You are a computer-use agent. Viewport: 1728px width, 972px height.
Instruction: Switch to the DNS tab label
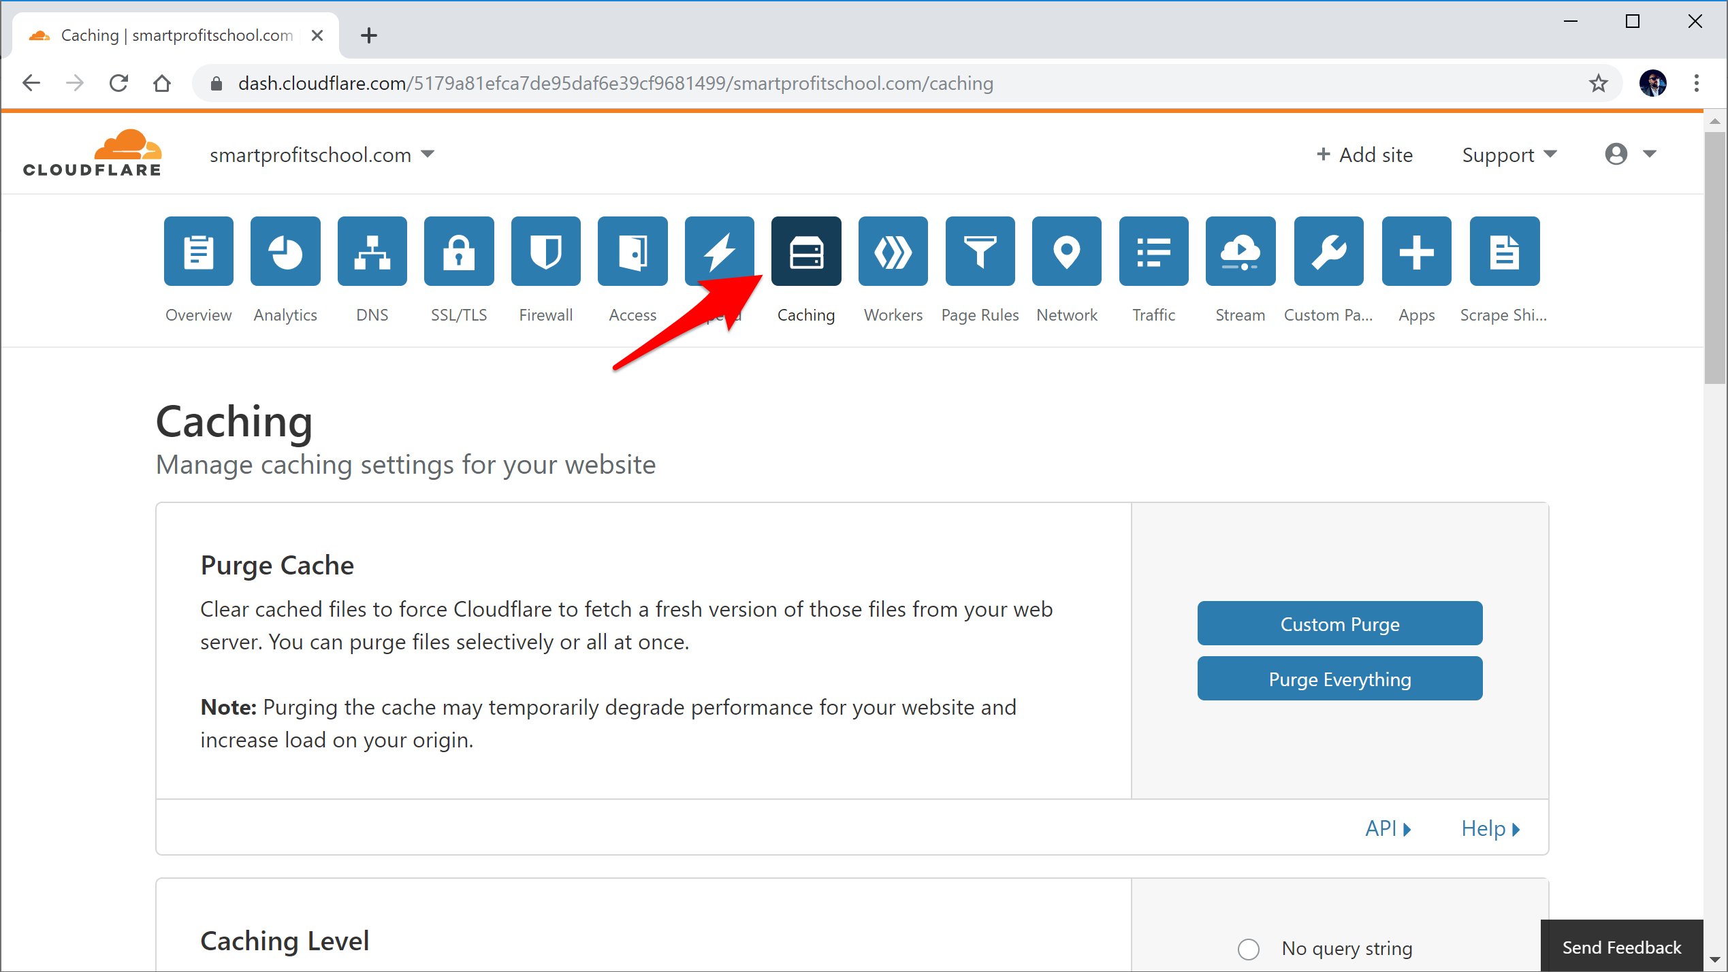(372, 315)
